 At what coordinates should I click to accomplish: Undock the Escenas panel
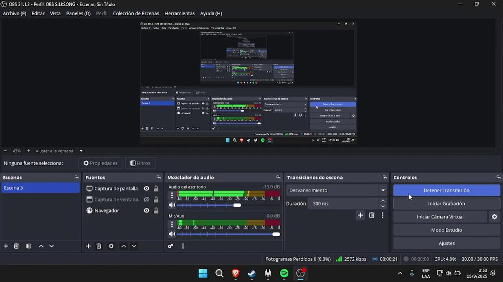[76, 177]
